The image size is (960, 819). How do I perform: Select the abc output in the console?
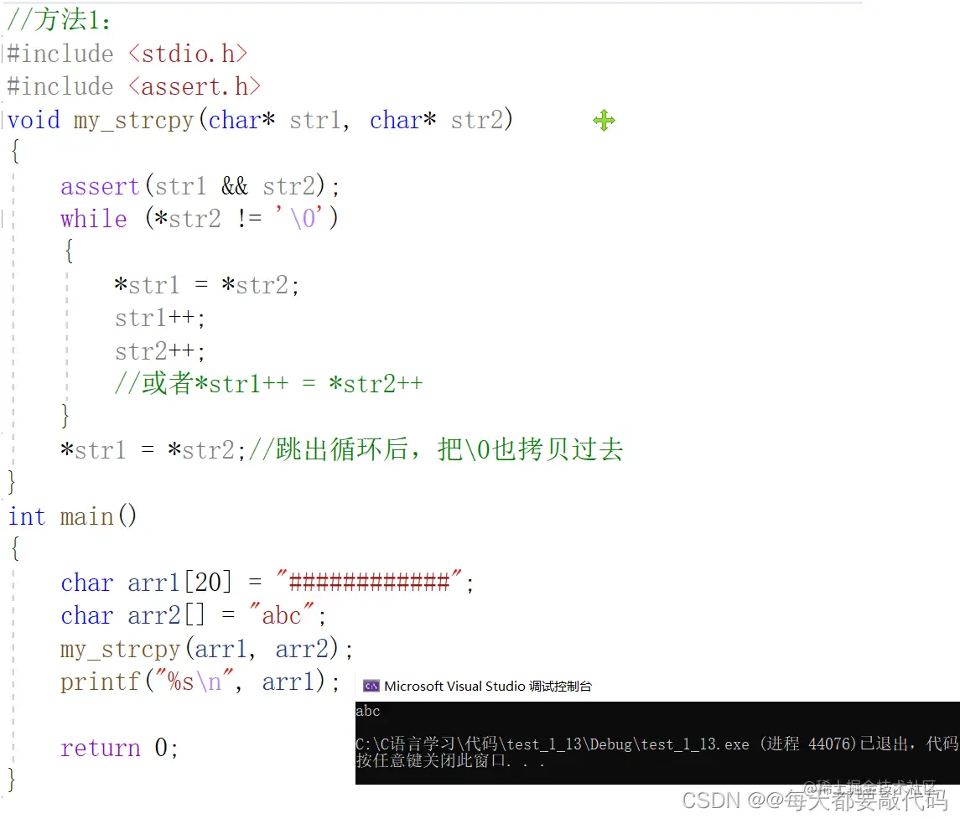click(368, 710)
